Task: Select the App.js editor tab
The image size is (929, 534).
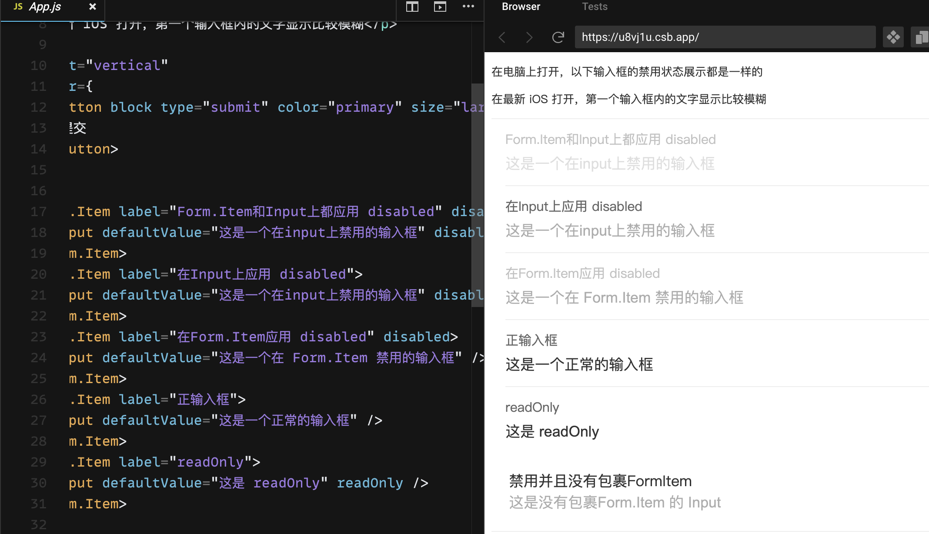Action: tap(46, 7)
